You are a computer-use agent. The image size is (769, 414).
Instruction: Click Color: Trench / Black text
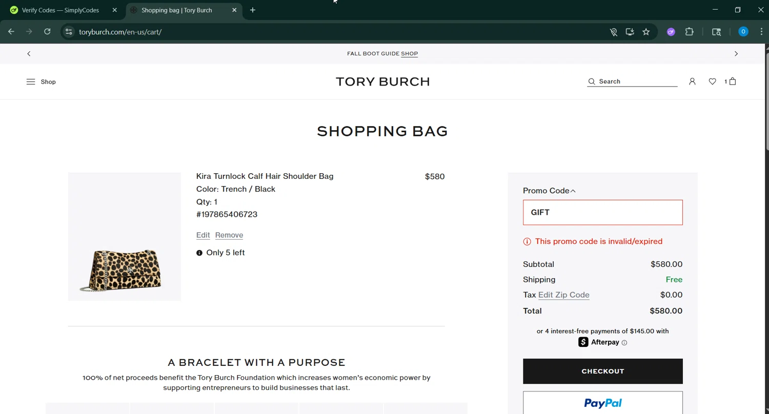[x=236, y=189]
